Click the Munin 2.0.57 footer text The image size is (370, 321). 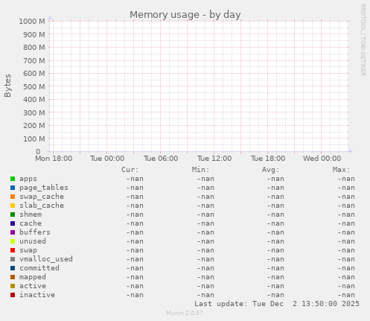(x=185, y=313)
